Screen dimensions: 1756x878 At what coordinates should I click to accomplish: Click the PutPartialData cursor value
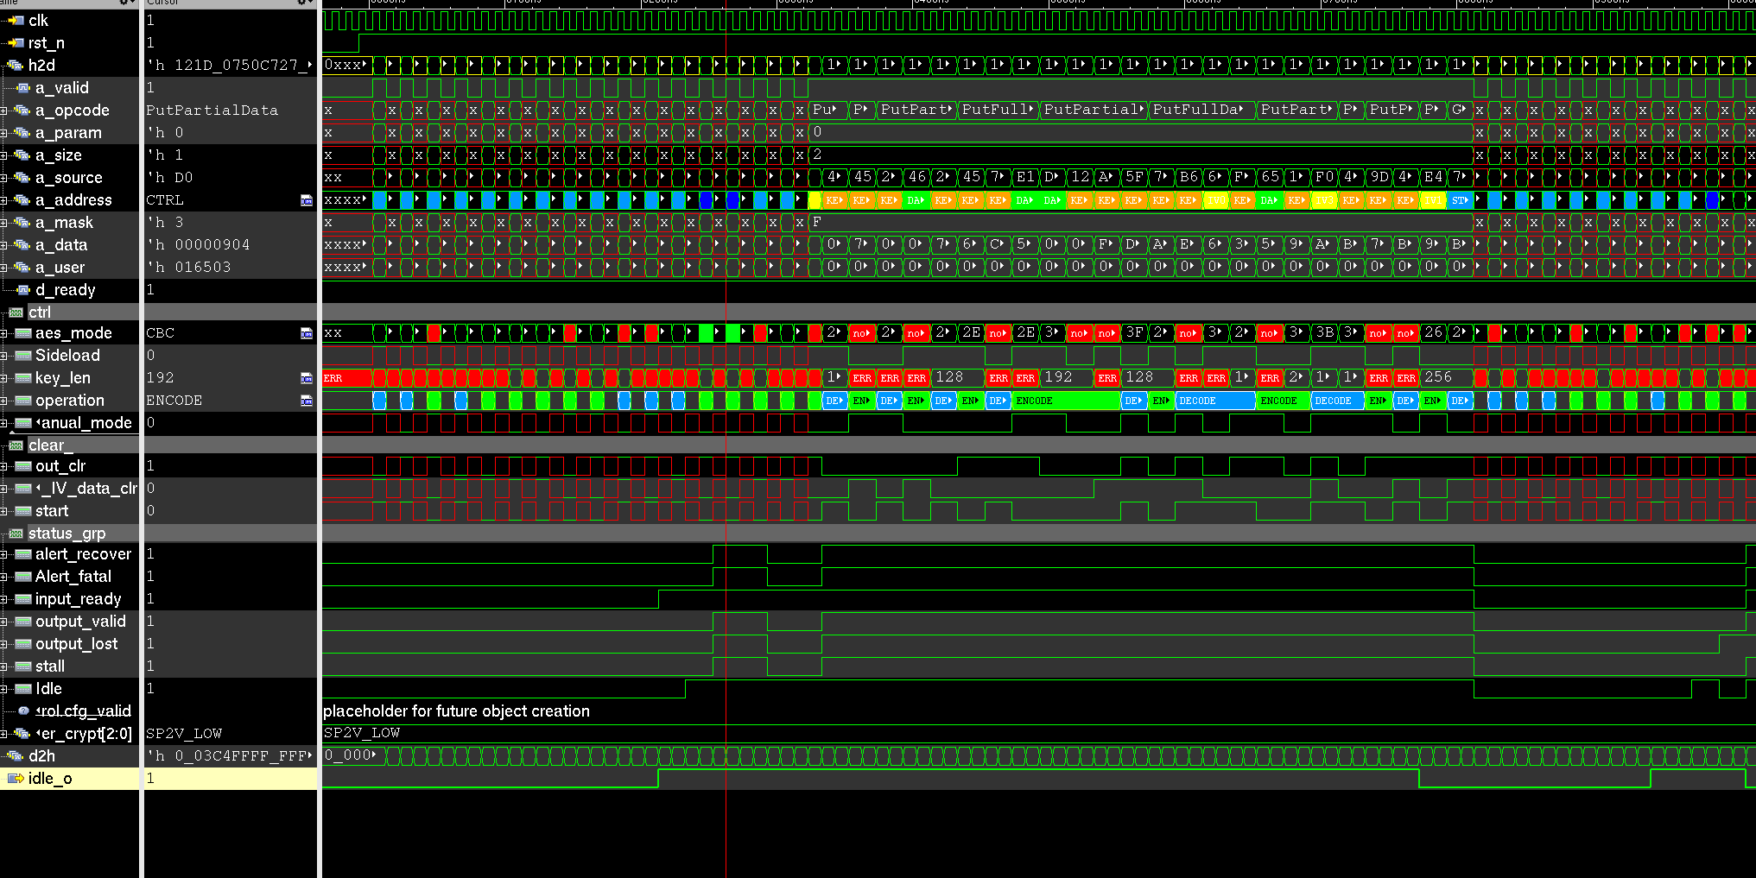212,110
